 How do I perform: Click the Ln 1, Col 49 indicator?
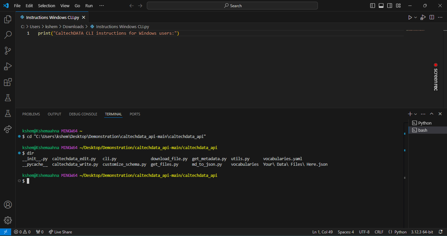pyautogui.click(x=322, y=232)
